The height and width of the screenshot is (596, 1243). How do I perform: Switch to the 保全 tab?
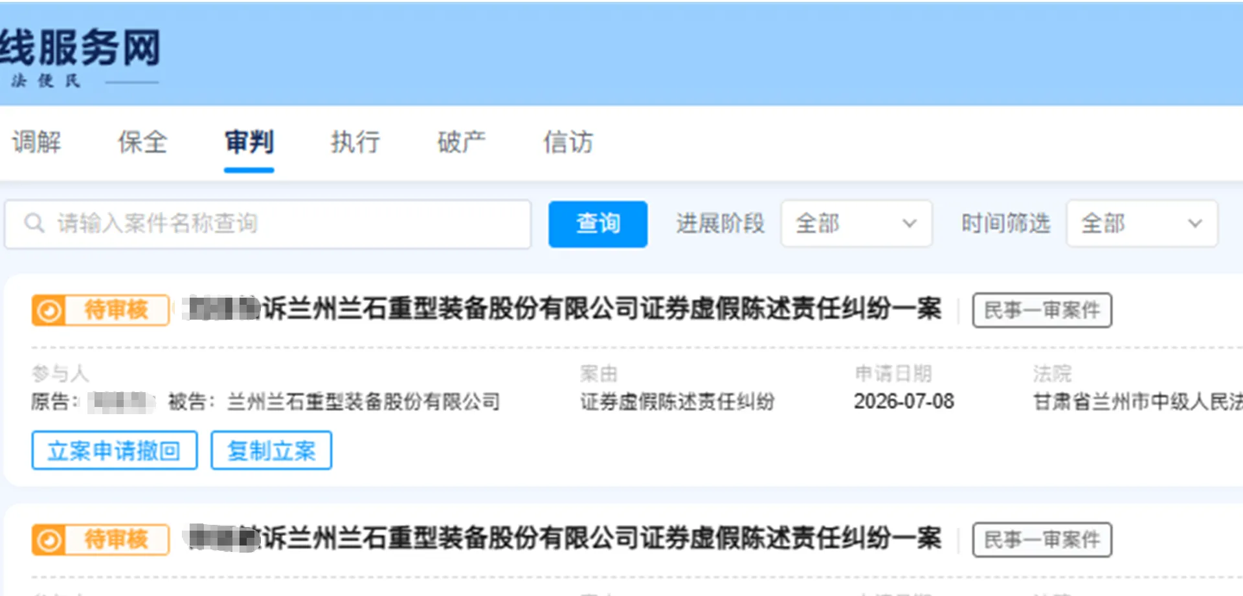point(142,142)
